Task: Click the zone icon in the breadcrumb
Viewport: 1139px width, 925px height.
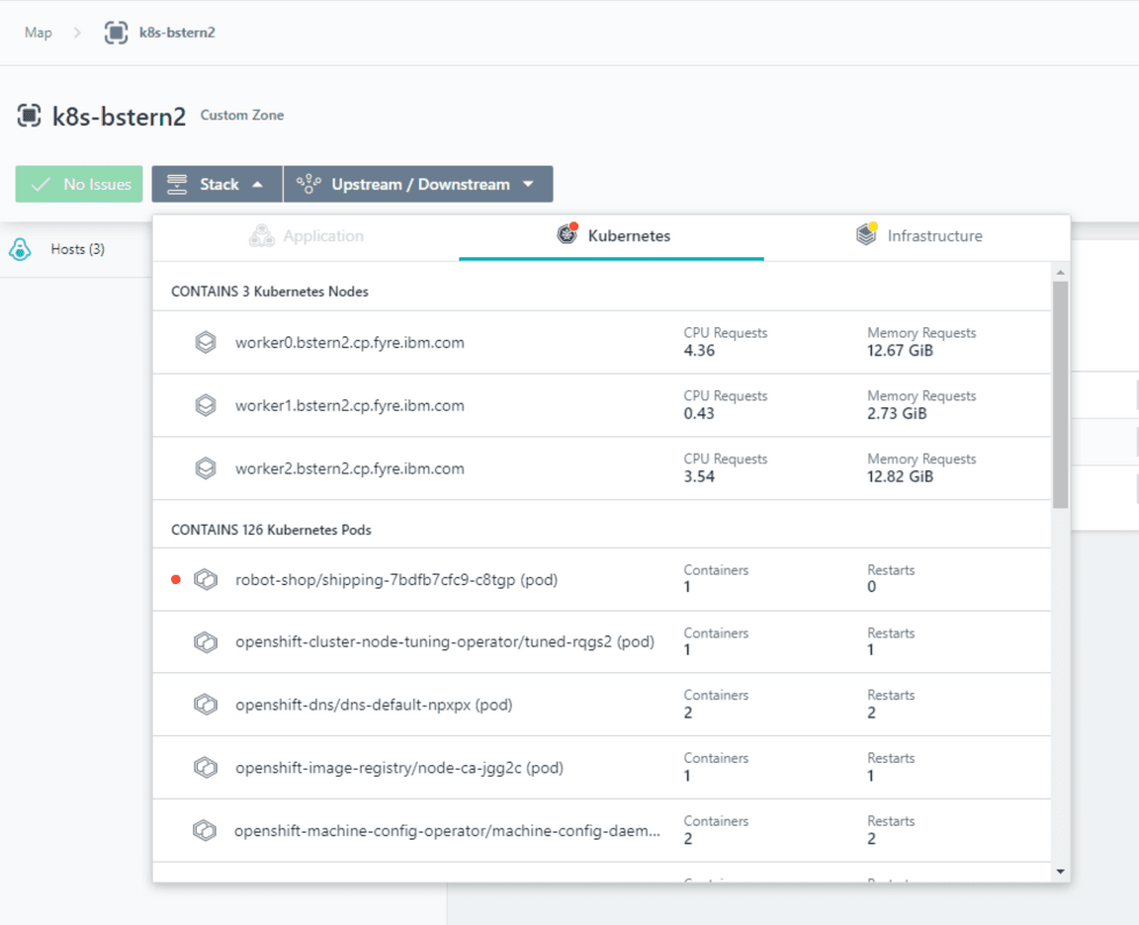Action: click(116, 33)
